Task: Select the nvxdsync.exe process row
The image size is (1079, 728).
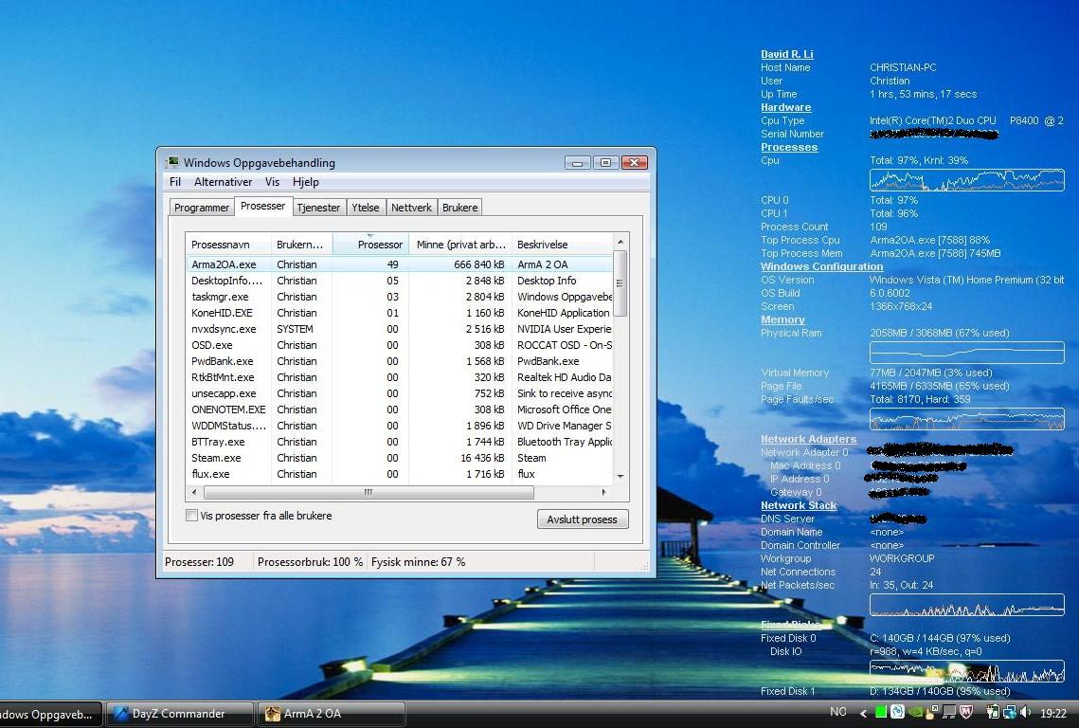Action: (399, 329)
